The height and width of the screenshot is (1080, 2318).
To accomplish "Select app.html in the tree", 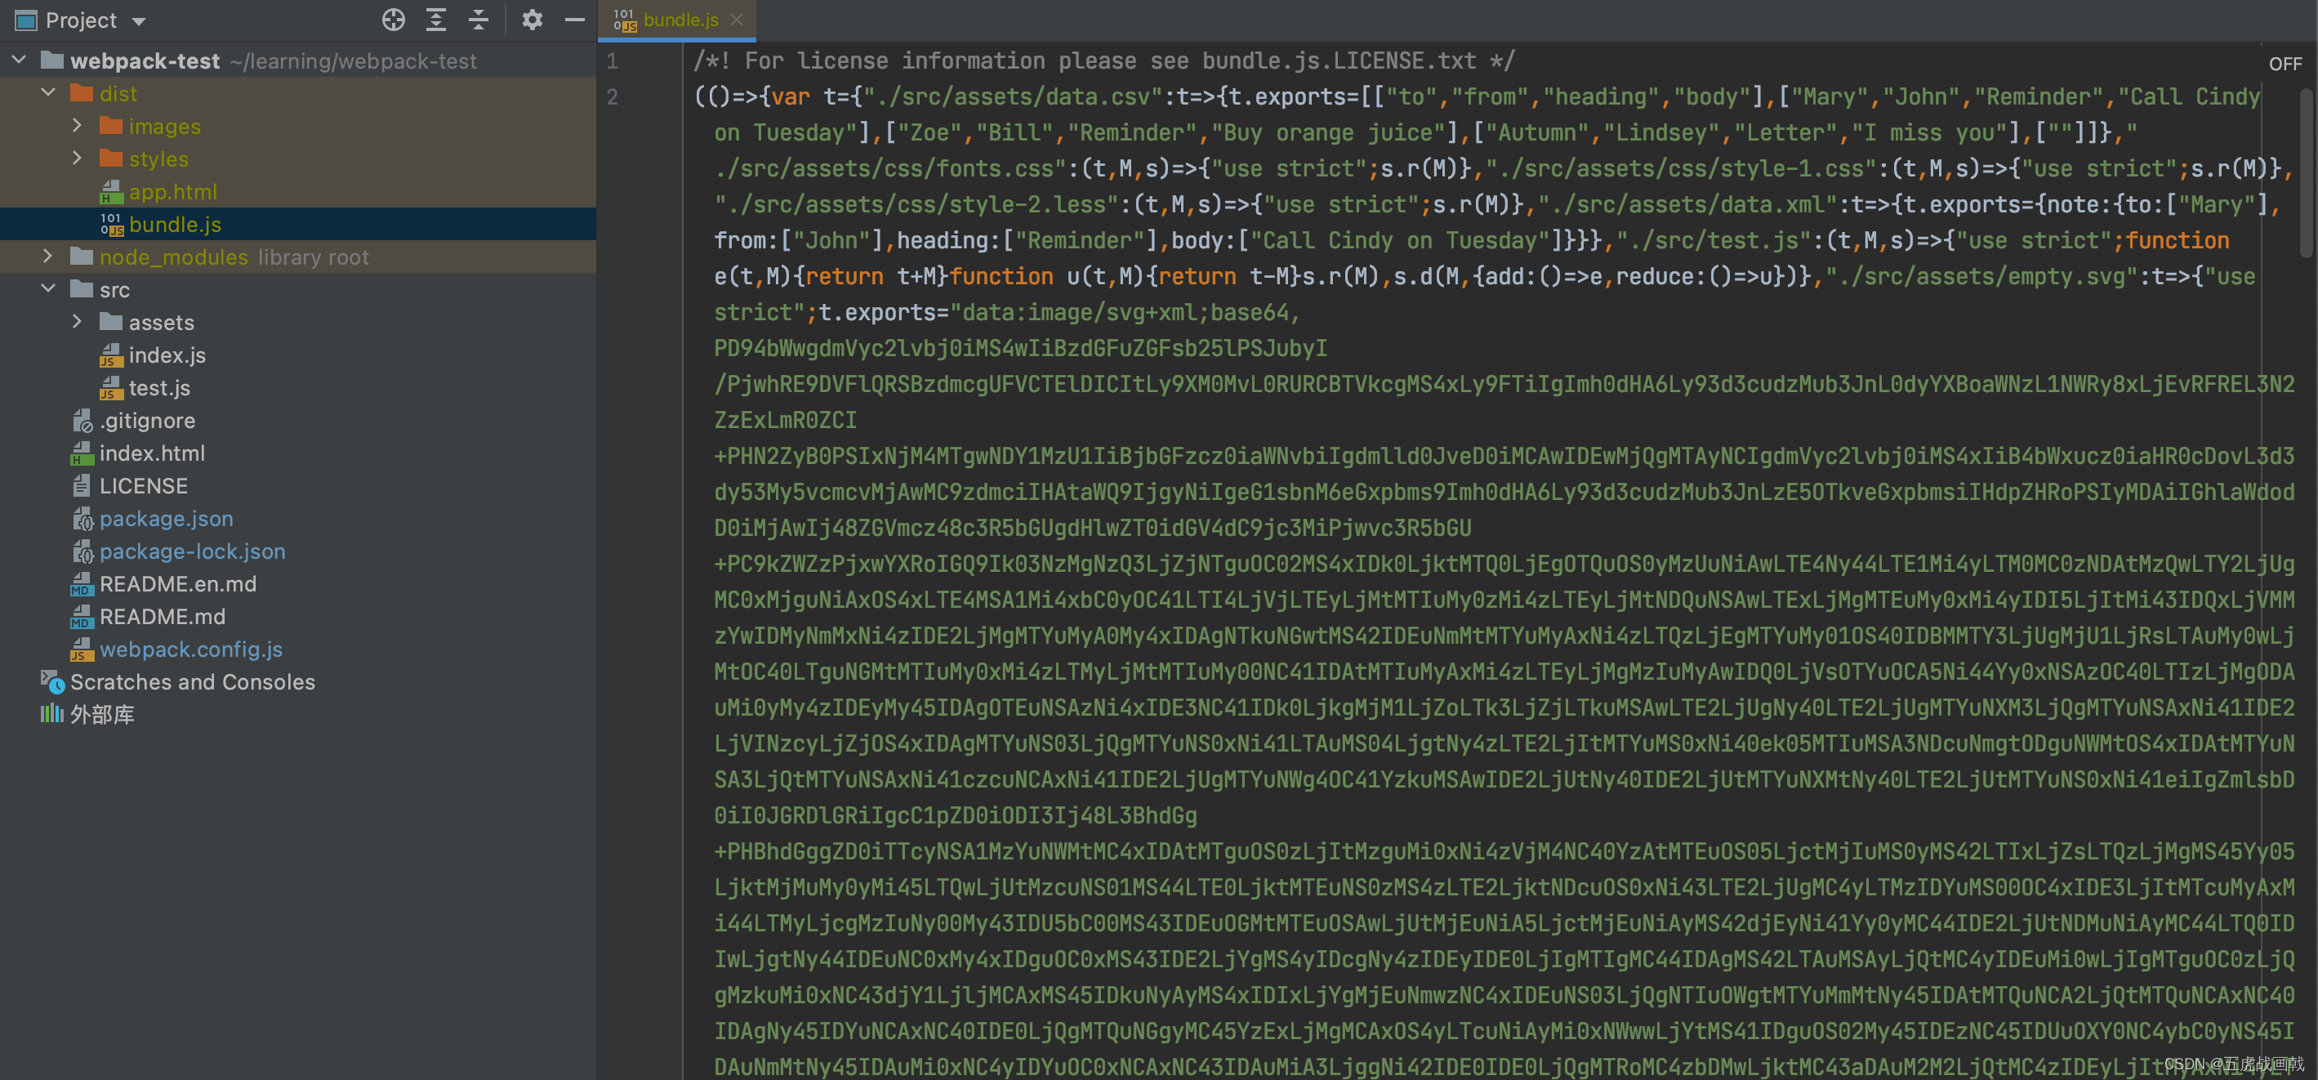I will (x=173, y=192).
